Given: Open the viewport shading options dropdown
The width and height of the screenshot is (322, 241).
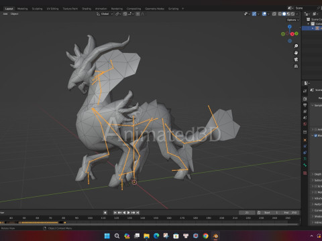Looking at the screenshot, I should pos(297,14).
